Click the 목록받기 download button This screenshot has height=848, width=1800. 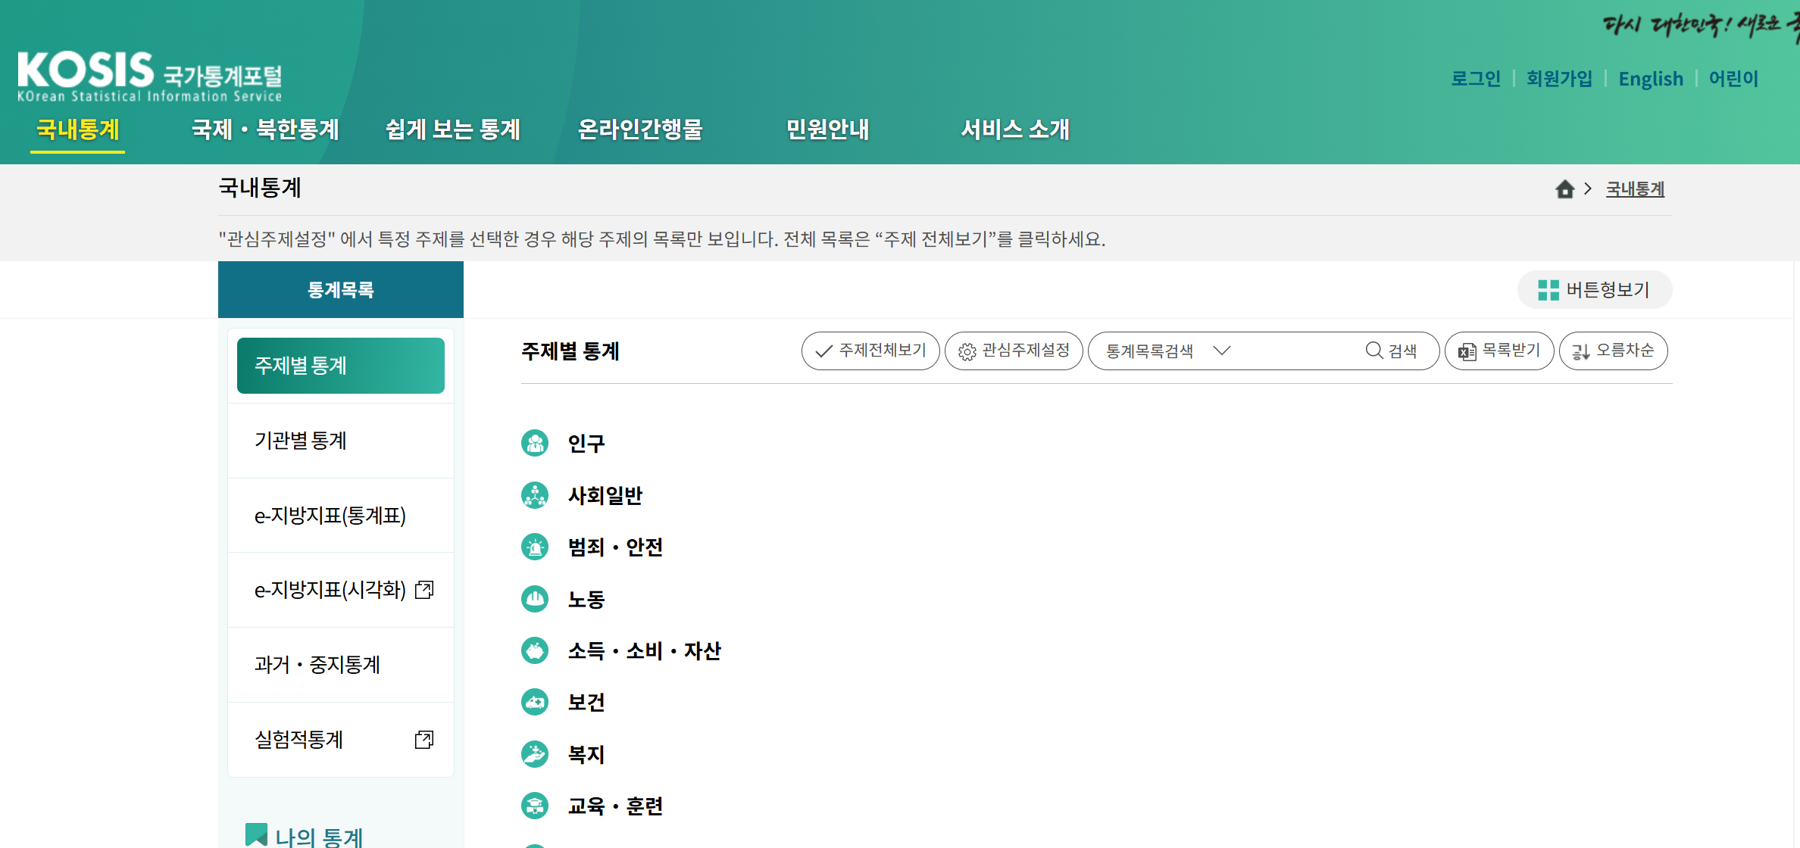click(x=1499, y=351)
